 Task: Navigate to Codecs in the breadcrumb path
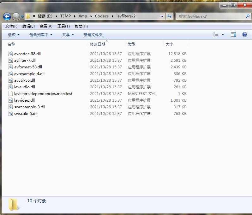point(102,16)
